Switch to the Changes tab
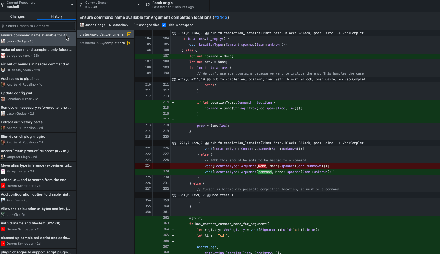This screenshot has width=440, height=254. [x=17, y=16]
